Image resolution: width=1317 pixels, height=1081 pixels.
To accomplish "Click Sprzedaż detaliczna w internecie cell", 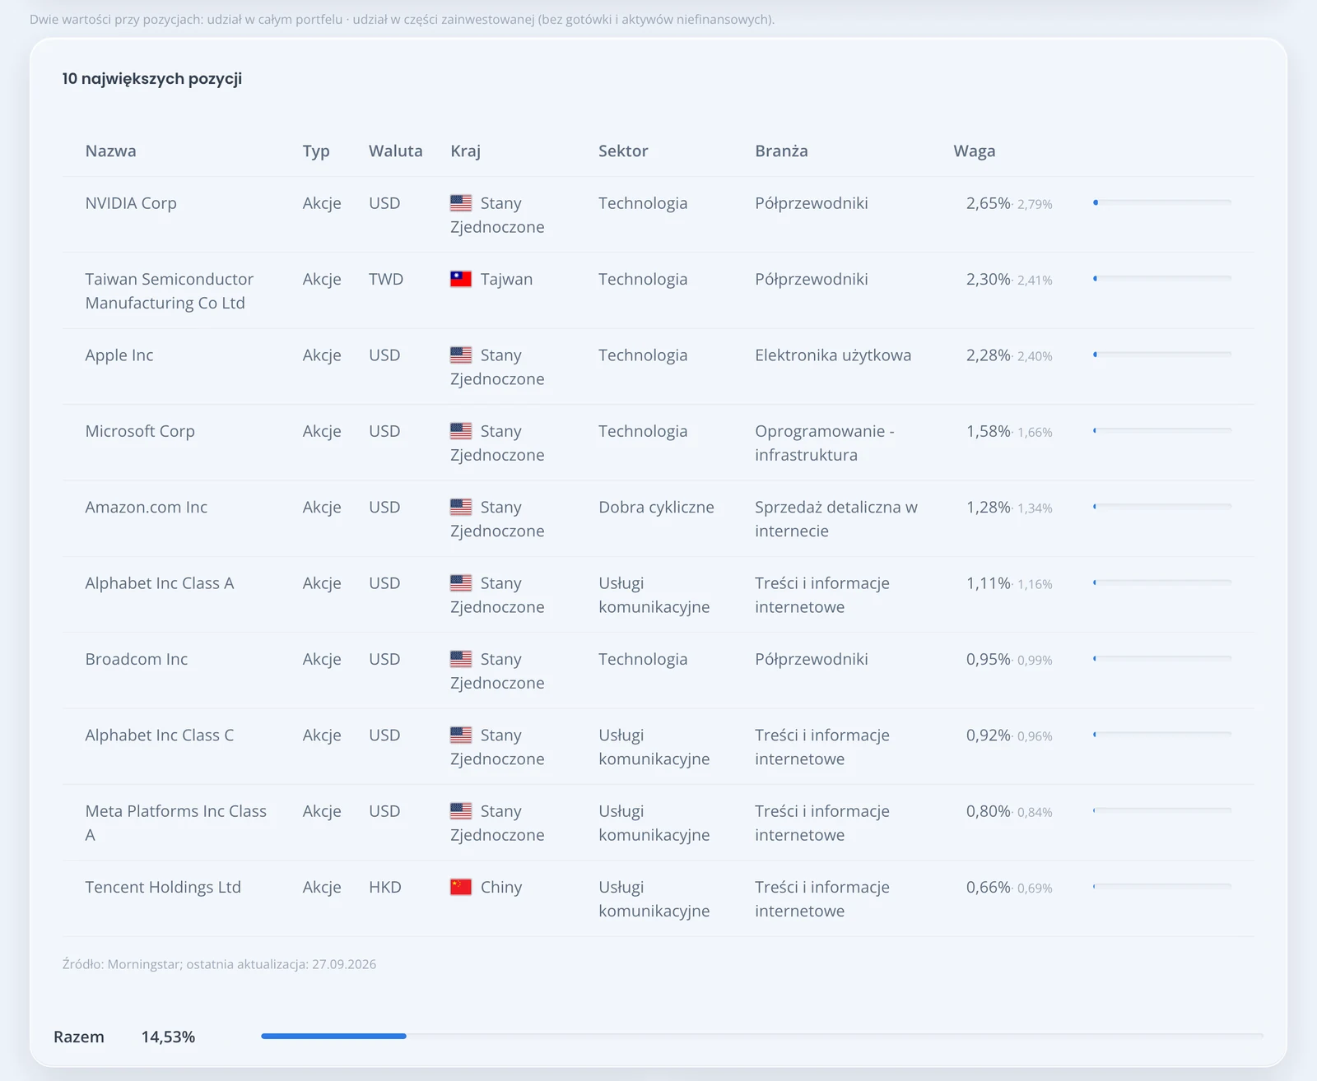I will click(x=836, y=518).
